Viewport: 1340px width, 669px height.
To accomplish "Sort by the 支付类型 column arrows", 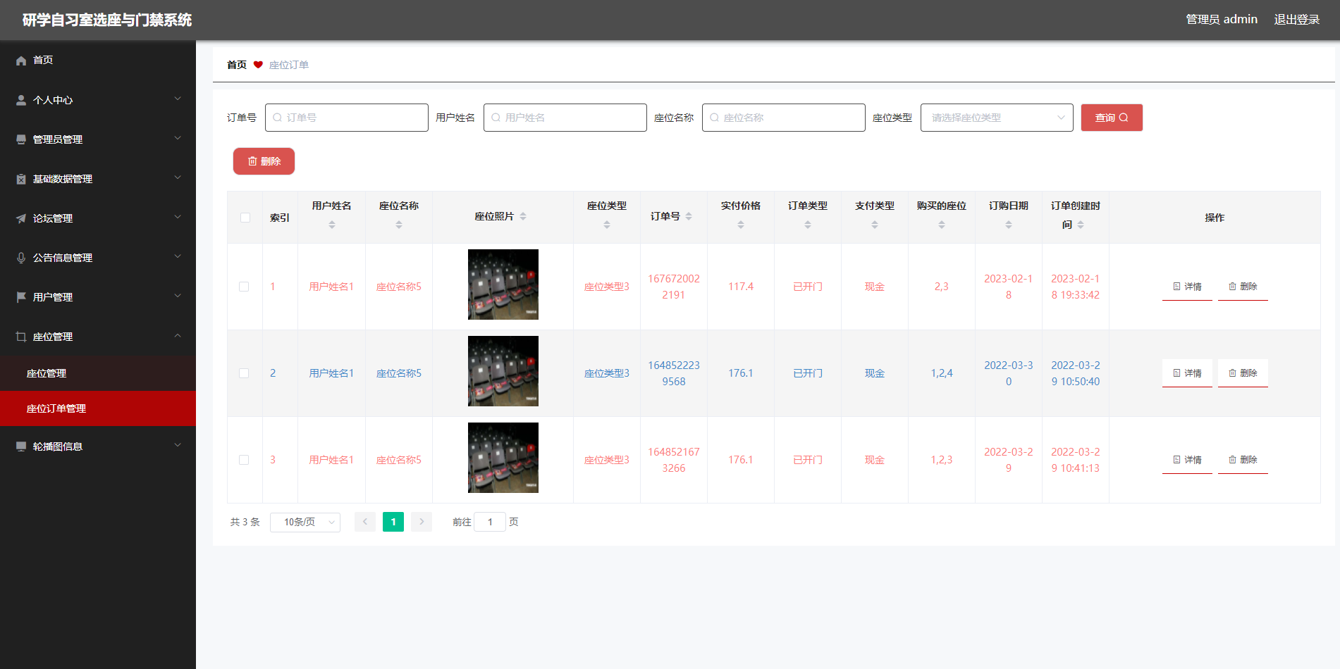I will pos(875,225).
